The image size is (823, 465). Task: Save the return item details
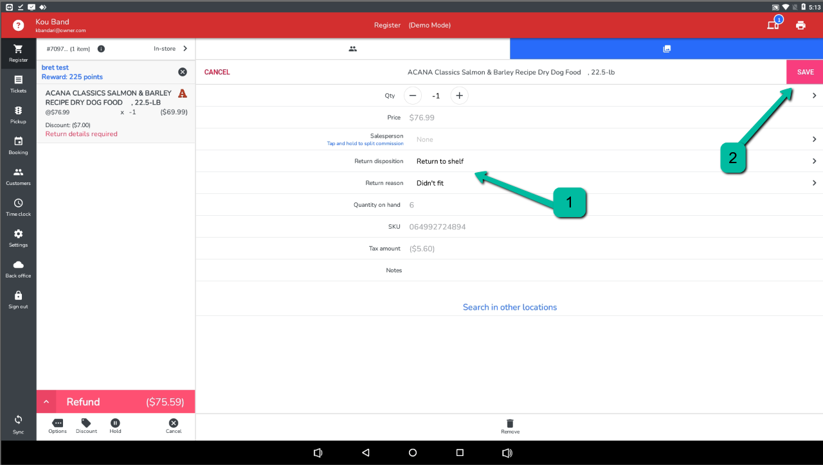pyautogui.click(x=805, y=72)
